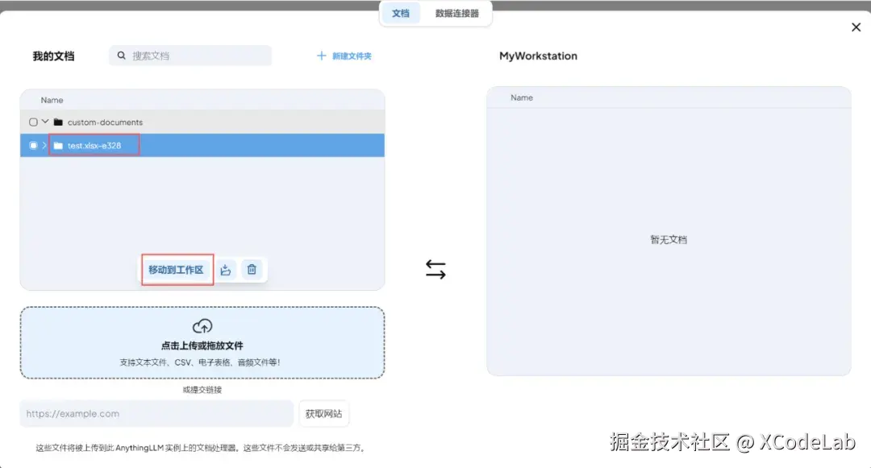Expand the test.xlsx-e328 entry chevron
871x468 pixels.
coord(44,145)
